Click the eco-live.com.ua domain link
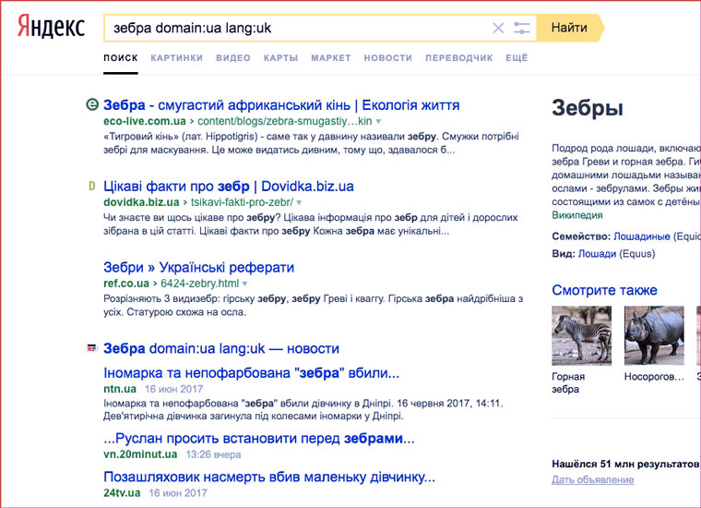Screen dimensions: 701x508 [x=145, y=121]
